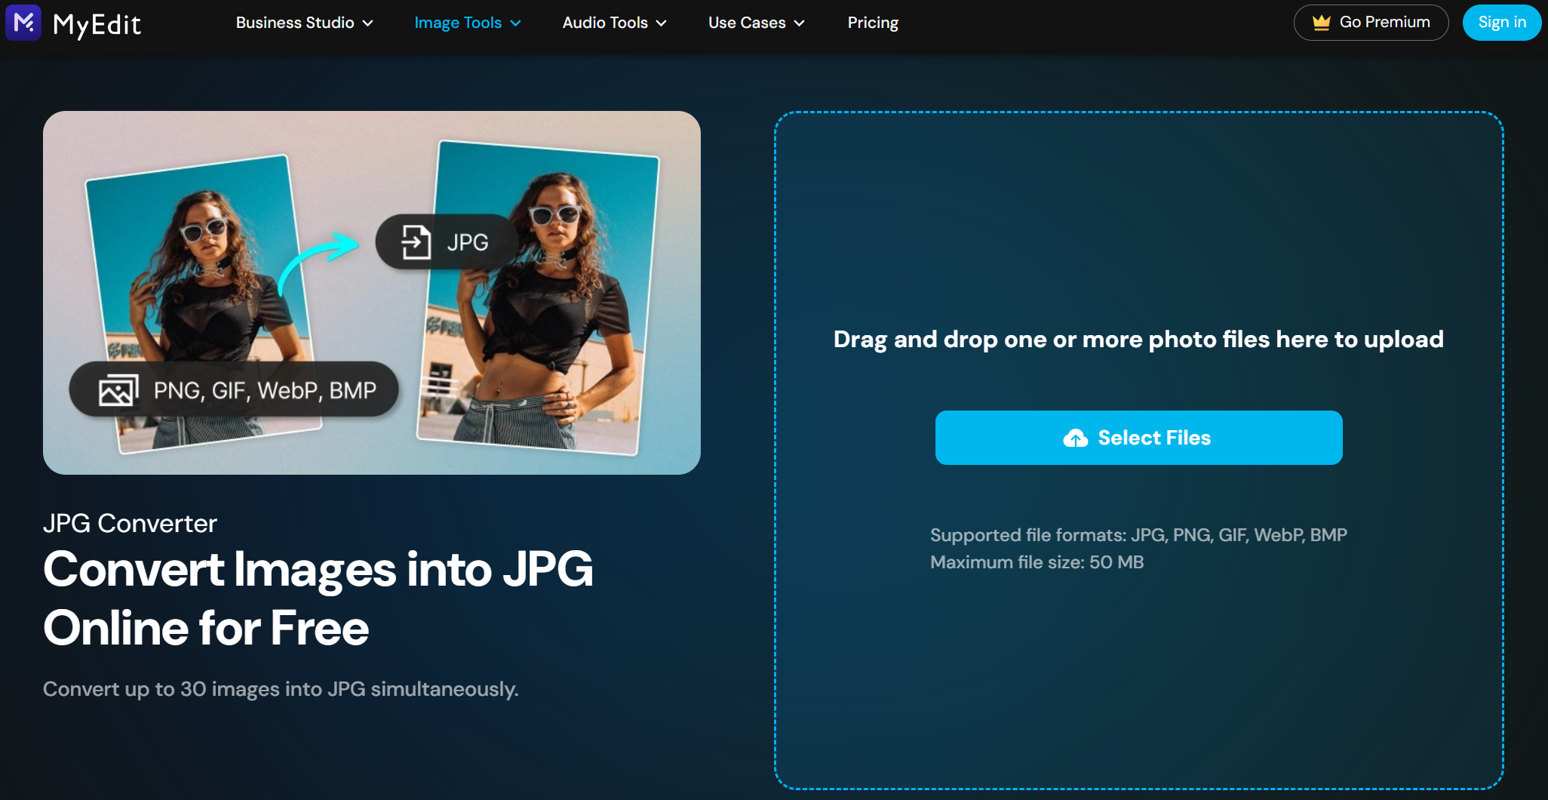1548x800 pixels.
Task: Click the JPG file export icon
Action: [x=416, y=242]
